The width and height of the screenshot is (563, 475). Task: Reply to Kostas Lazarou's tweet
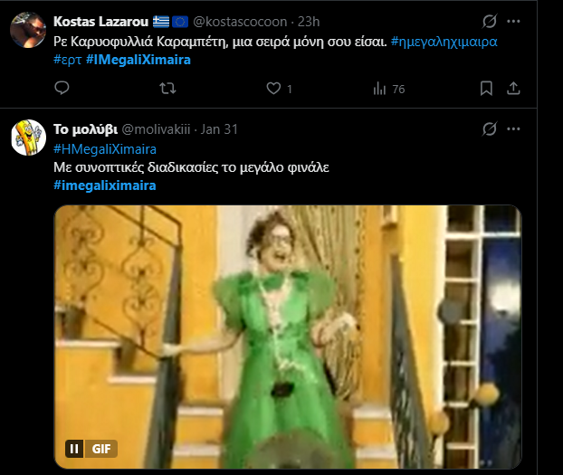tap(62, 89)
